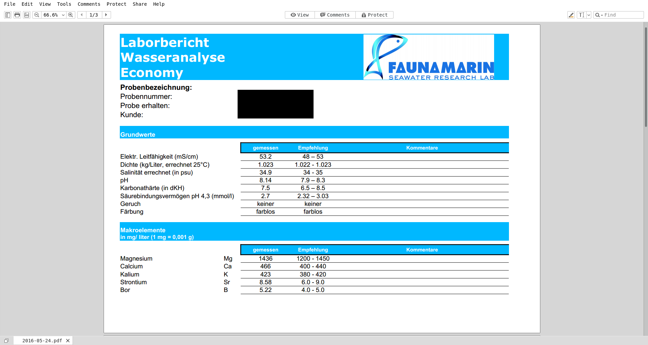Click the vertical scrollbar thumb
Image resolution: width=648 pixels, height=345 pixels.
tap(646, 78)
